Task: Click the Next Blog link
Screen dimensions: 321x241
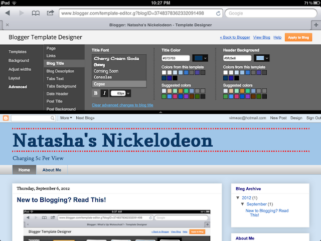Action: [85, 118]
